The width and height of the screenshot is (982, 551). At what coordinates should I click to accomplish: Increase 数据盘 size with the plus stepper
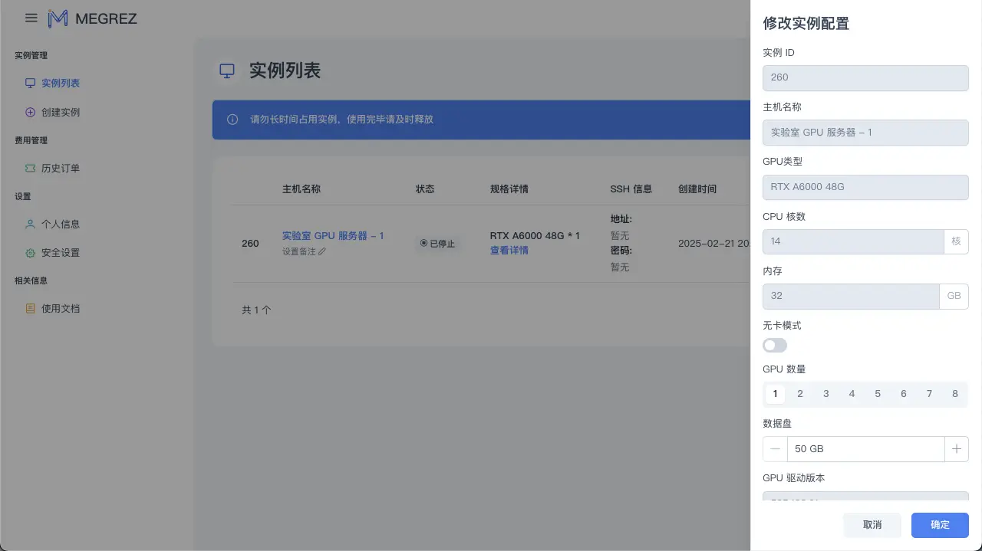click(956, 448)
